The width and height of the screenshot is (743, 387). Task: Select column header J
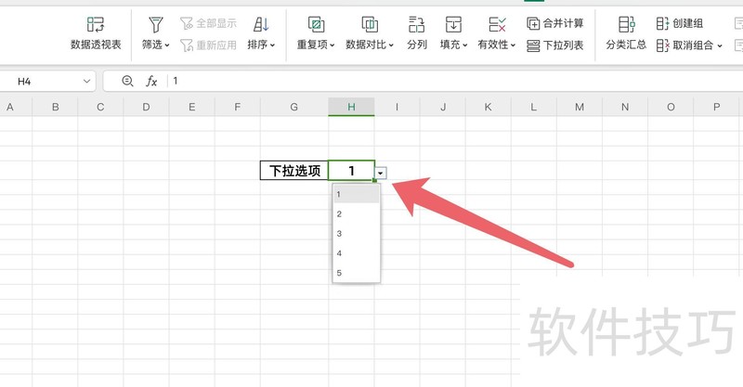443,107
